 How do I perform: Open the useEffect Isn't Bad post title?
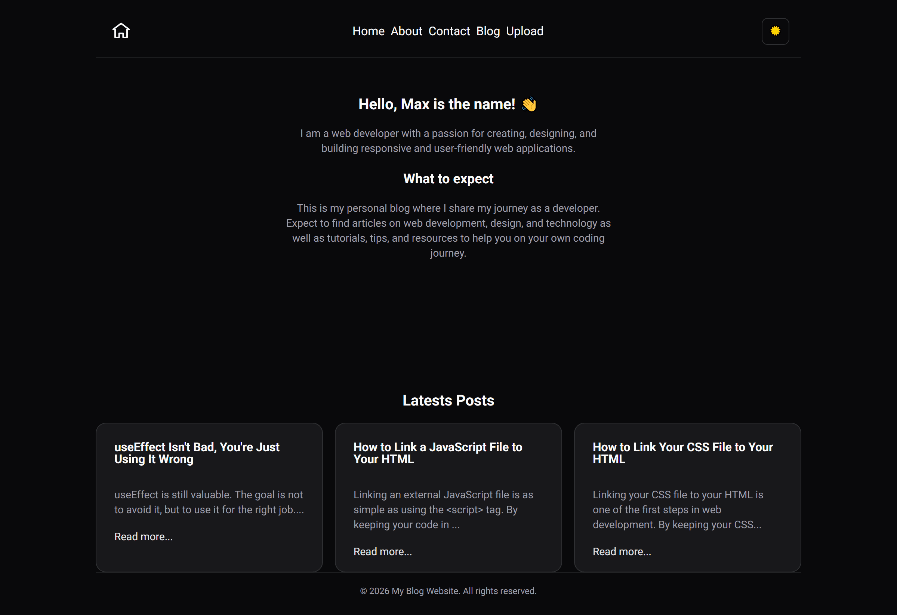[x=197, y=453]
